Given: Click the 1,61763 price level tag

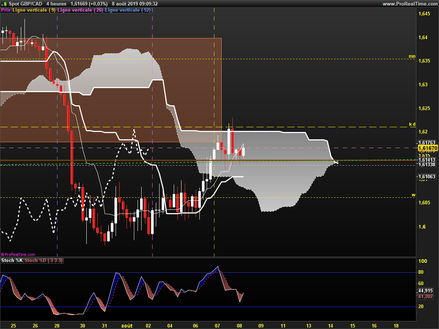Looking at the screenshot, I should point(427,143).
